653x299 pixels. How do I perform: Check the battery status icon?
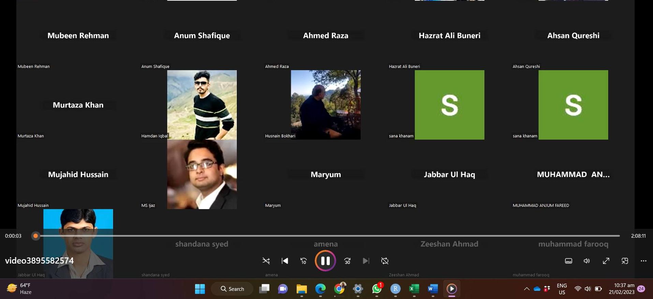pyautogui.click(x=598, y=289)
